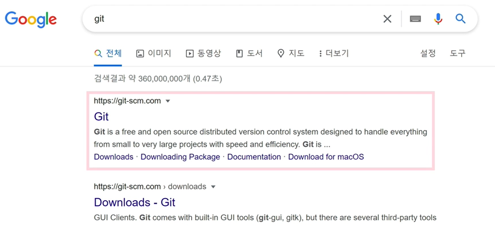This screenshot has width=495, height=226.
Task: Open the 더보기 more menu
Action: tap(334, 53)
